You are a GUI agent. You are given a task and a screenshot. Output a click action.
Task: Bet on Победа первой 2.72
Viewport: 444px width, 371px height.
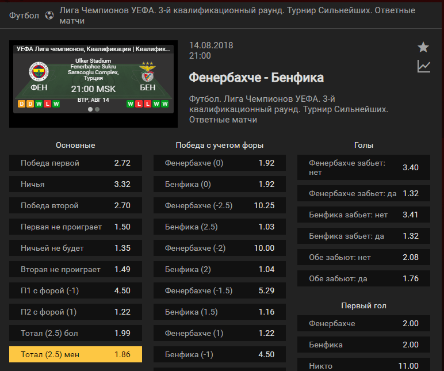[x=75, y=163]
